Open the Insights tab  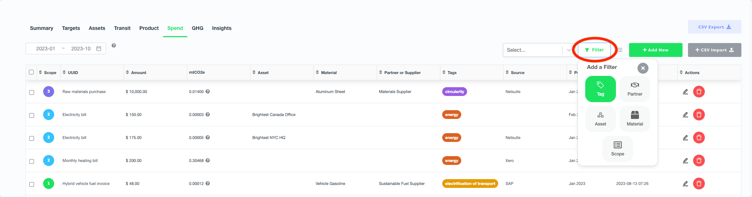(x=222, y=28)
